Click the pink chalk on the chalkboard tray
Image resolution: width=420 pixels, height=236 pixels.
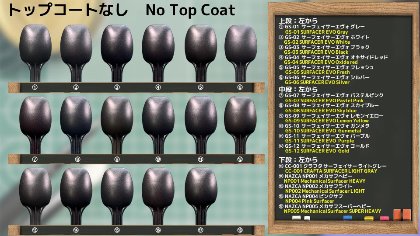[385, 219]
